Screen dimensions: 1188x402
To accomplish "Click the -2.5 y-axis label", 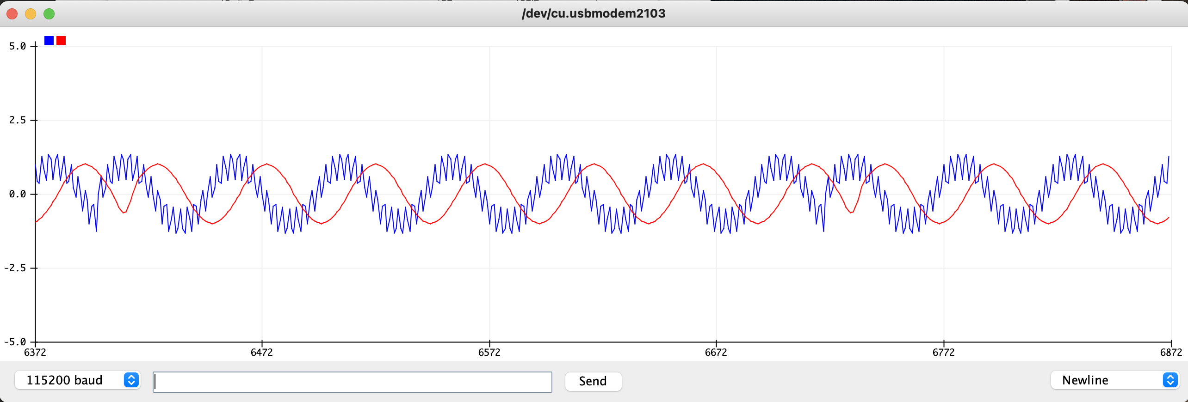I will (15, 268).
